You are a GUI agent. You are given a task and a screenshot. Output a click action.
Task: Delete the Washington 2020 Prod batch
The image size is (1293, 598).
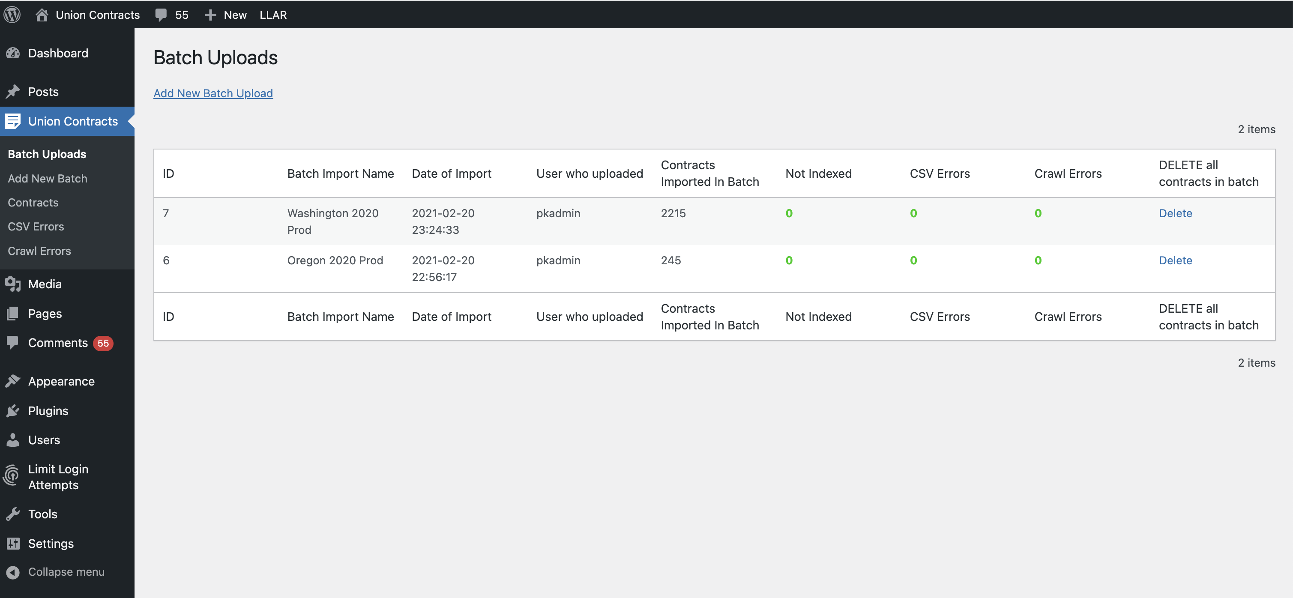point(1175,213)
